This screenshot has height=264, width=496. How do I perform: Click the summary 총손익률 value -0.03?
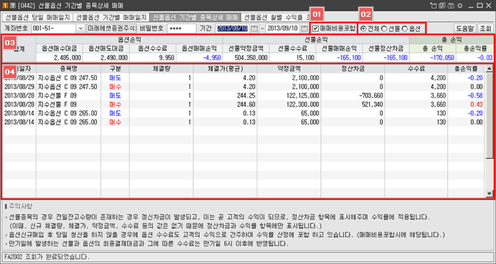click(x=475, y=58)
